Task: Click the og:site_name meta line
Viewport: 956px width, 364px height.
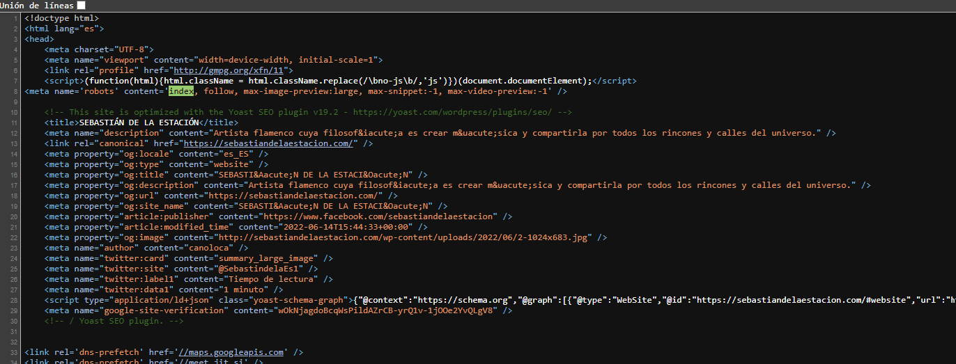Action: click(246, 206)
